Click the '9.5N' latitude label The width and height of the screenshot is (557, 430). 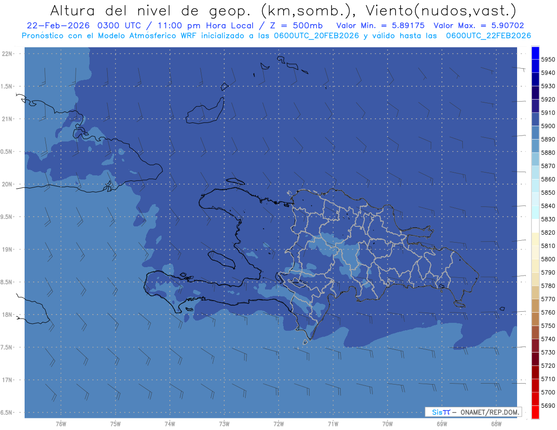(6, 217)
